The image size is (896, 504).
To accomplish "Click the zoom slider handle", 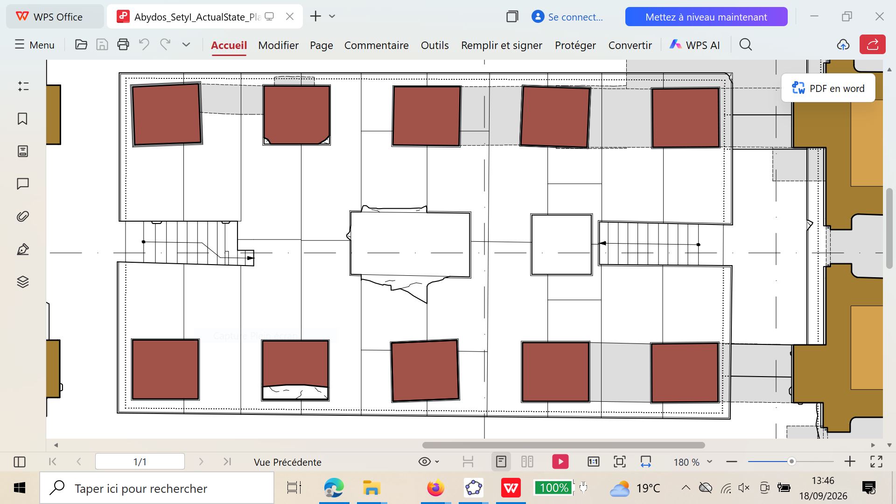I will pos(791,462).
